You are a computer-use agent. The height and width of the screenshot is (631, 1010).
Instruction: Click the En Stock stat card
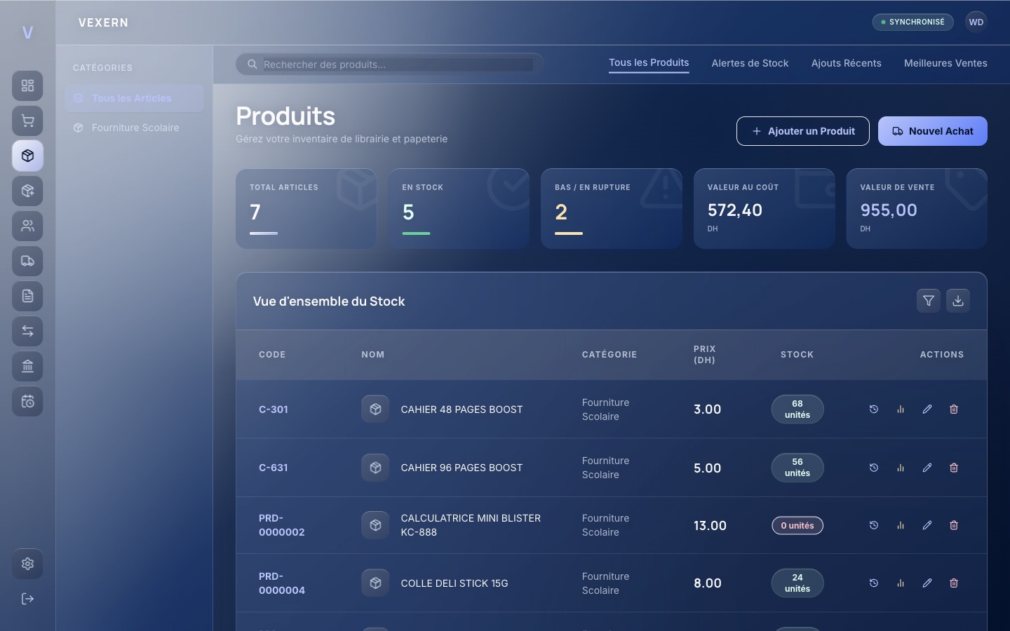coord(459,208)
